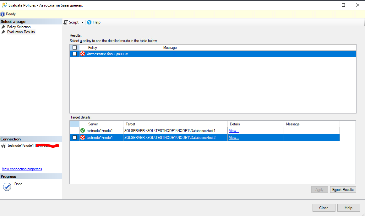This screenshot has width=365, height=216.
Task: Click the Target column header
Action: click(175, 124)
